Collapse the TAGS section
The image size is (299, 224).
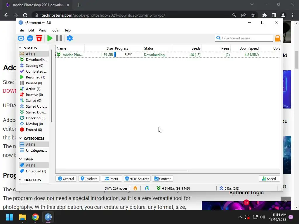[x=20, y=159]
